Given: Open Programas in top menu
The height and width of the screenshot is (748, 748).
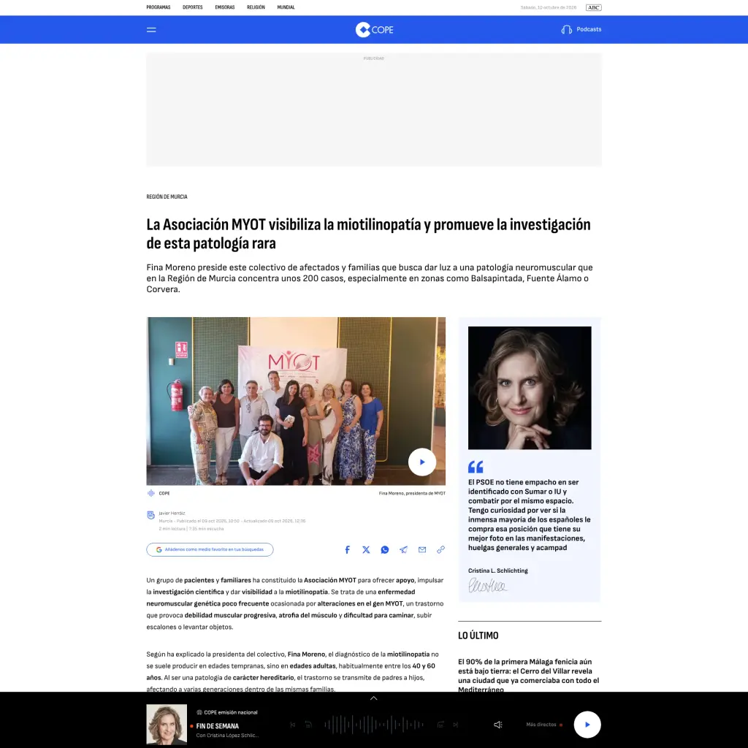Looking at the screenshot, I should [x=159, y=7].
